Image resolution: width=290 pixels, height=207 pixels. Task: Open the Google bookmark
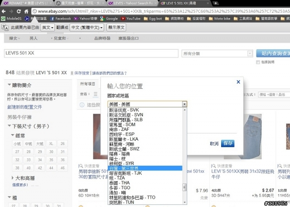109,19
